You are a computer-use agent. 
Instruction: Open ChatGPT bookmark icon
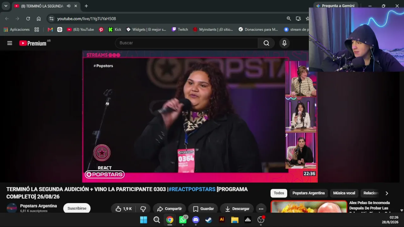point(60,29)
